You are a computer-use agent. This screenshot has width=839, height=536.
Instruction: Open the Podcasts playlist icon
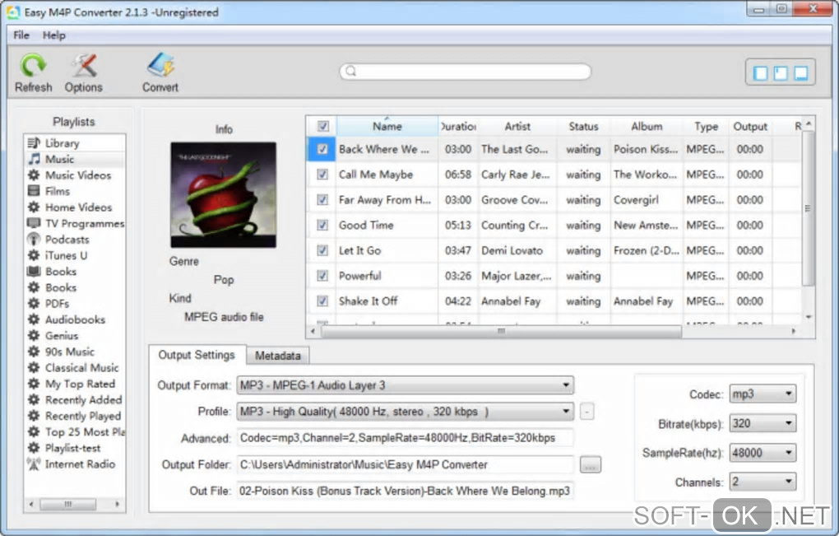tap(34, 240)
